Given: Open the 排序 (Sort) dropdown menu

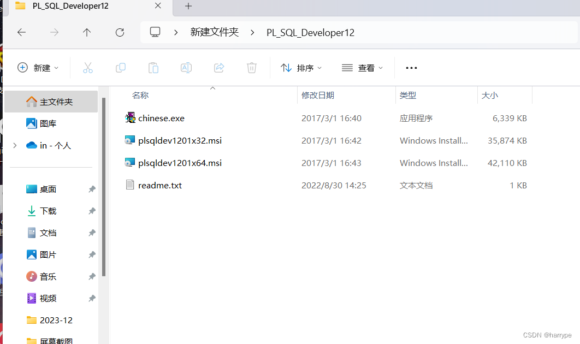Looking at the screenshot, I should pos(300,67).
